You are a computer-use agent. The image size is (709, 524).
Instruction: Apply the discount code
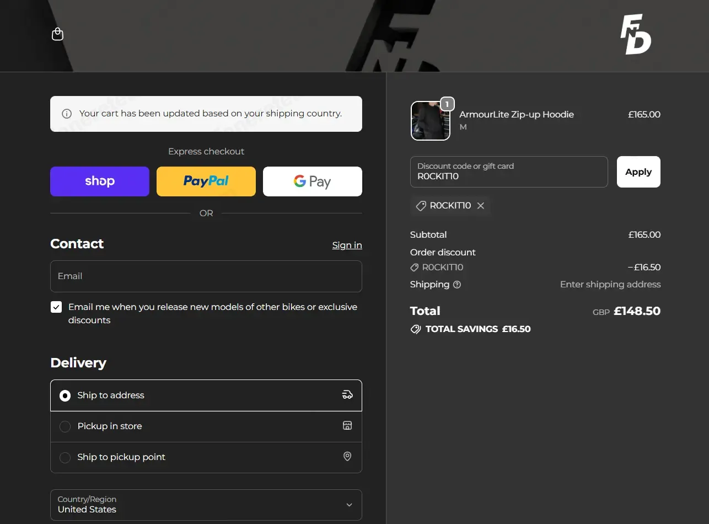point(638,172)
